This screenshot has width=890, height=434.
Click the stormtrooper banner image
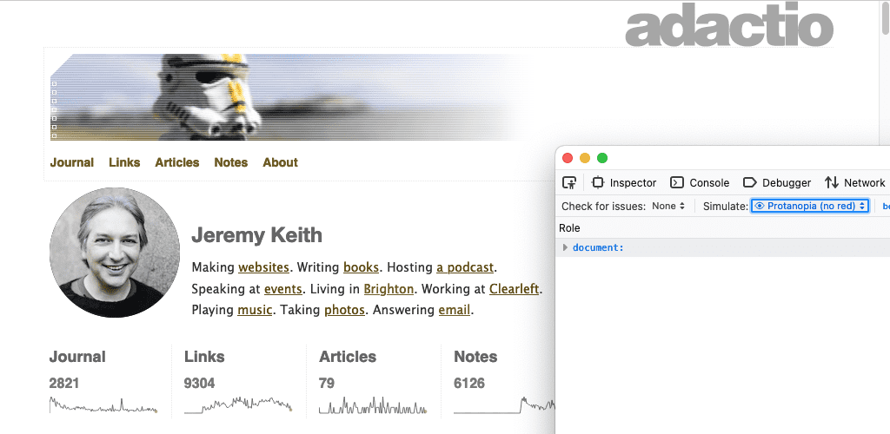coord(287,97)
